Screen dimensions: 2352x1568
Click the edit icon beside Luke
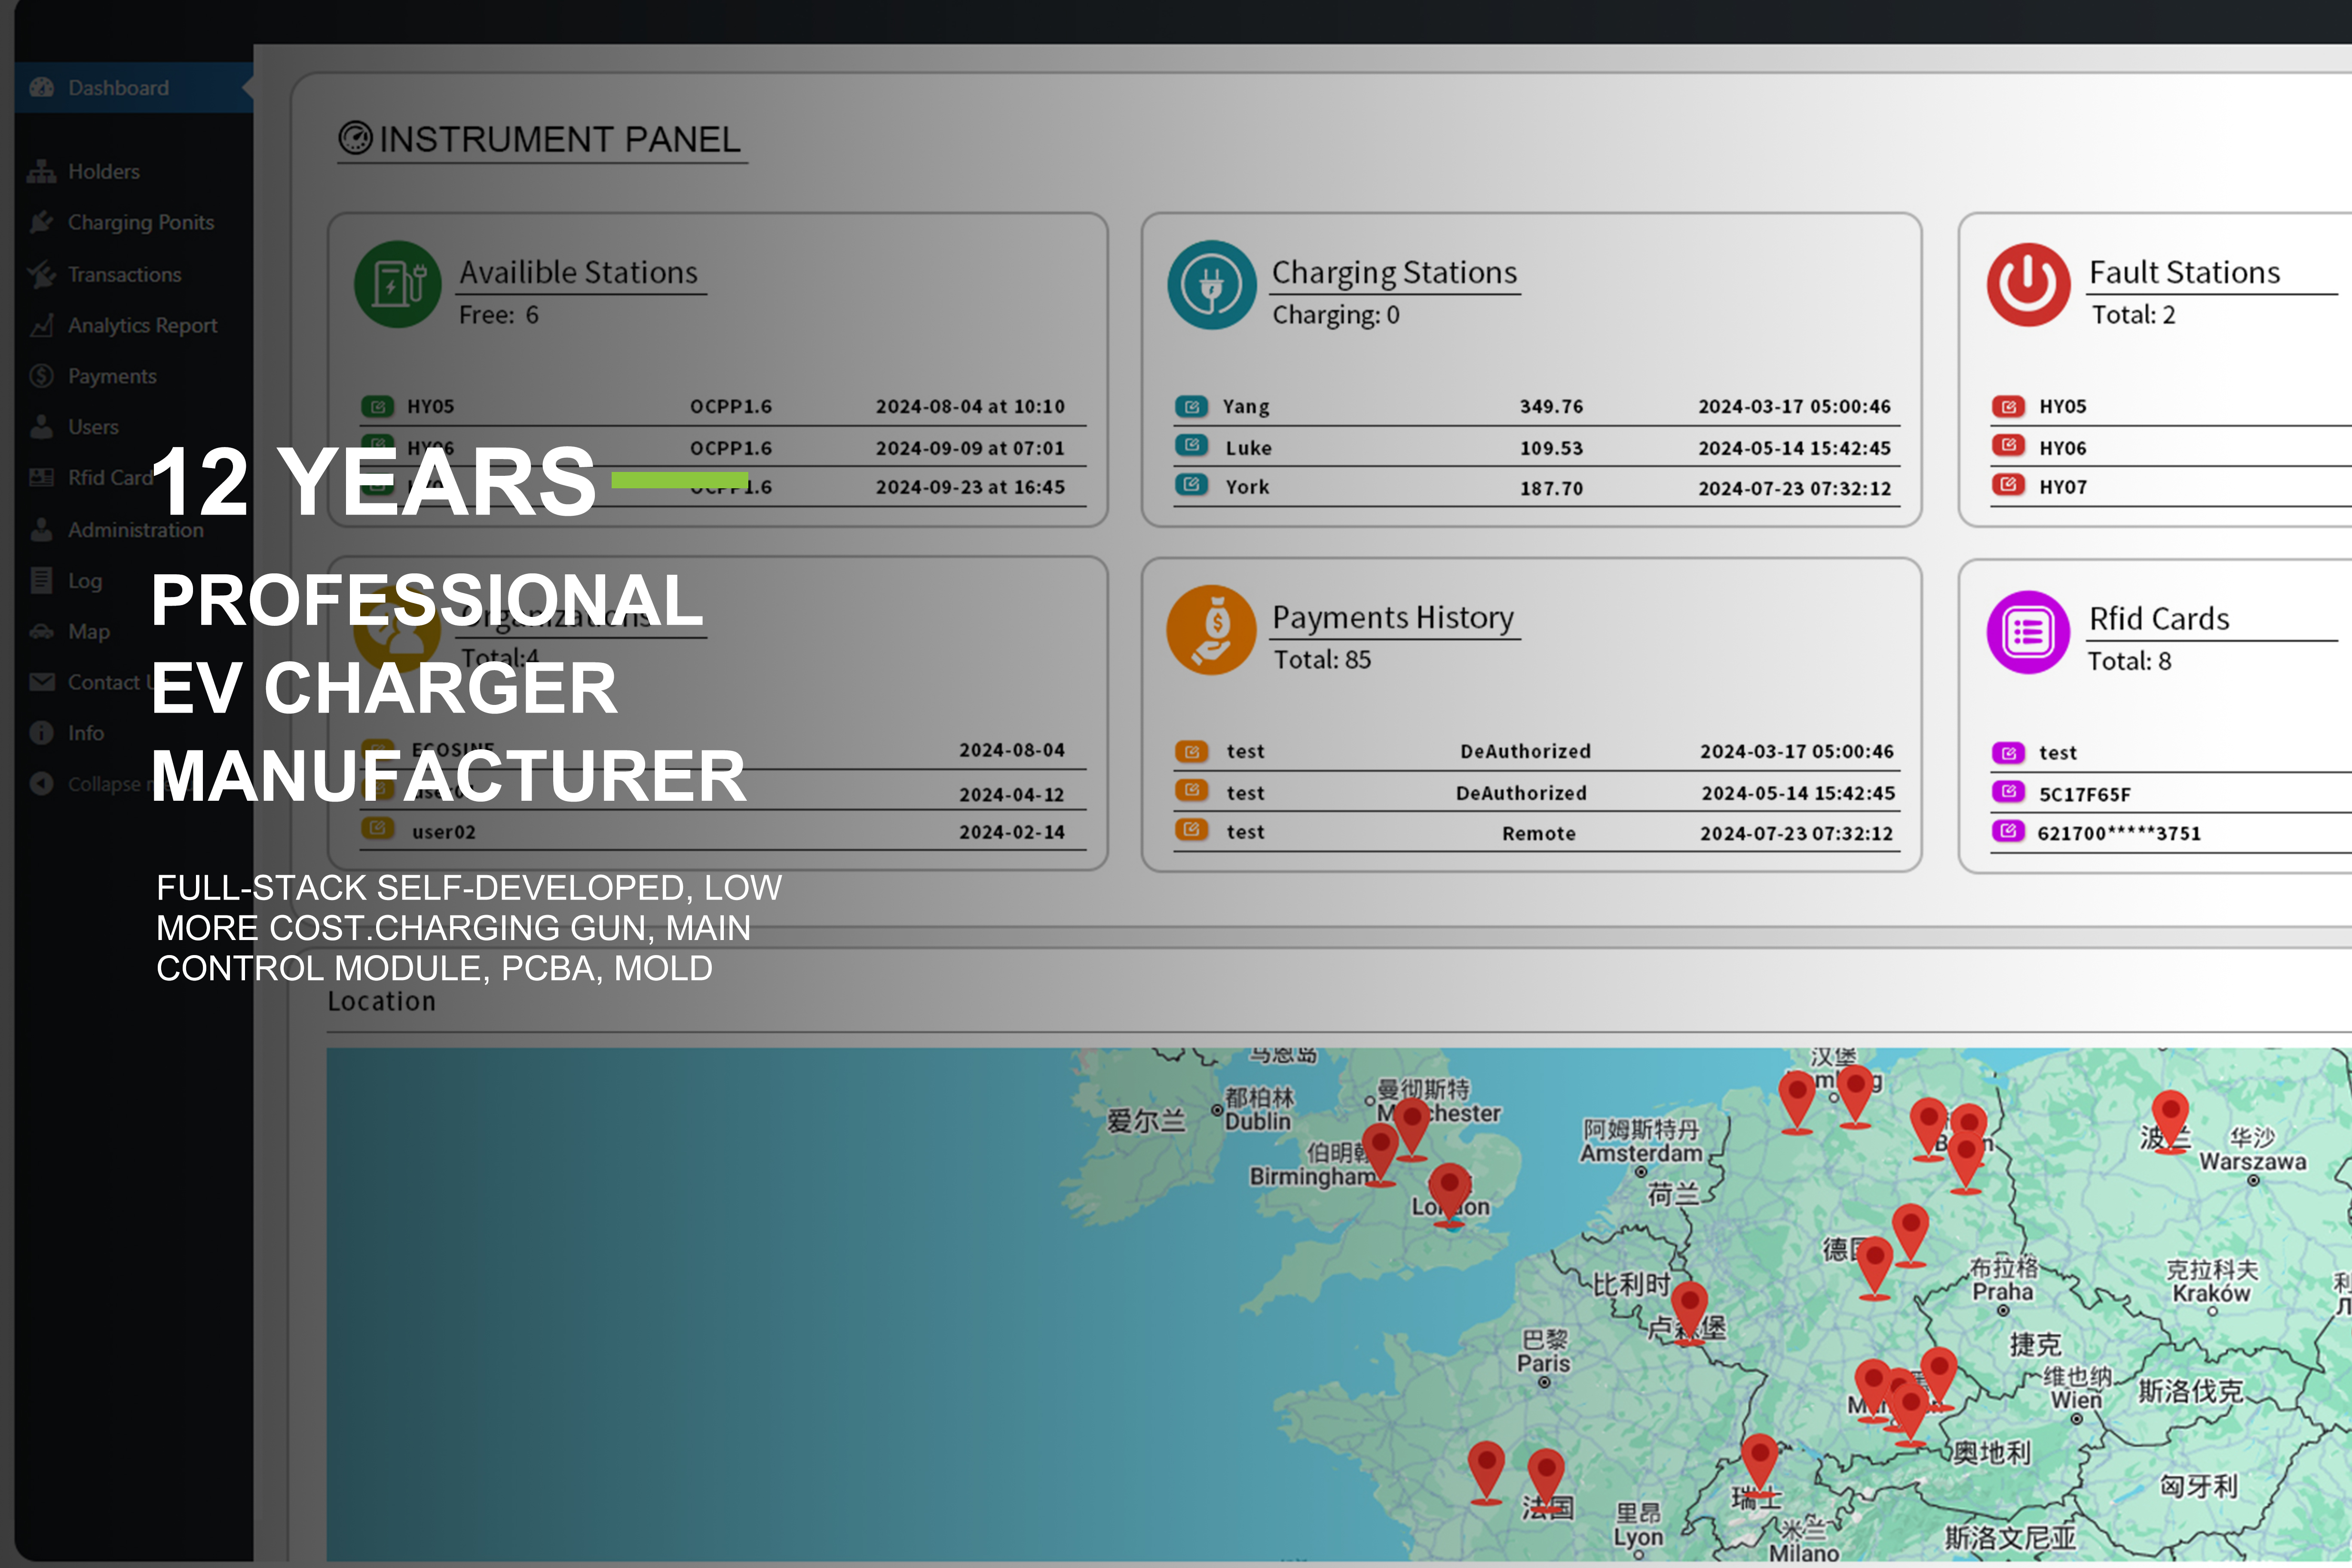pos(1191,445)
